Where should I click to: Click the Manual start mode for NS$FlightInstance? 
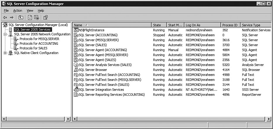click(x=173, y=30)
